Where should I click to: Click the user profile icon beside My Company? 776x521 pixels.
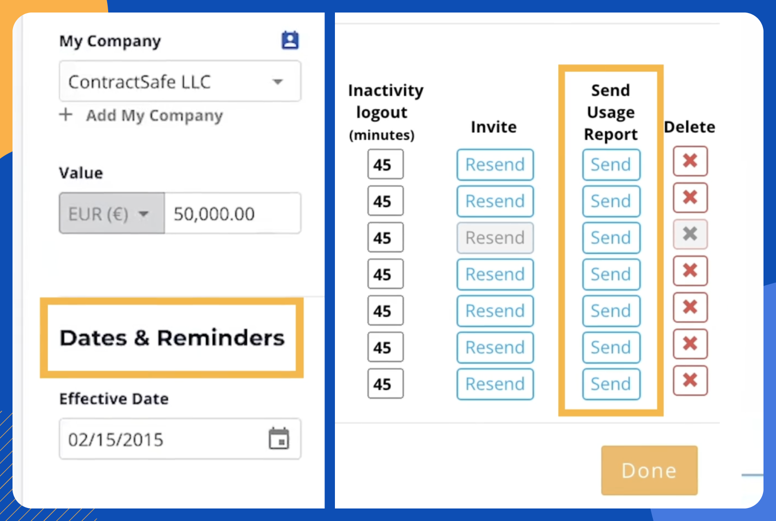(290, 40)
